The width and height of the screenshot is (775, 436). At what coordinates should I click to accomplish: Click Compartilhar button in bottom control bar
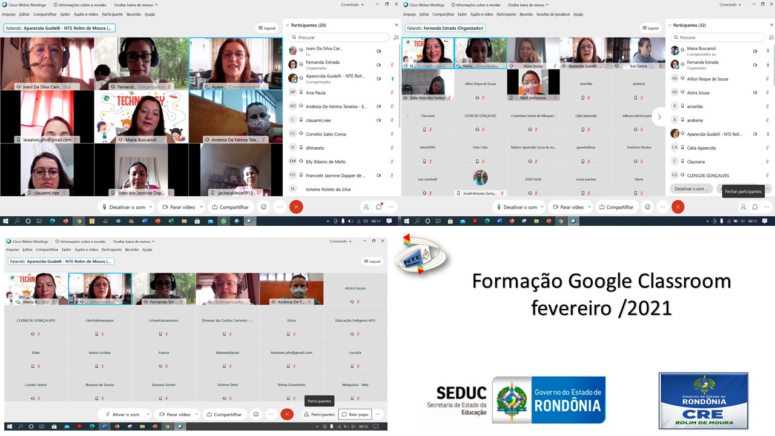pos(224,415)
